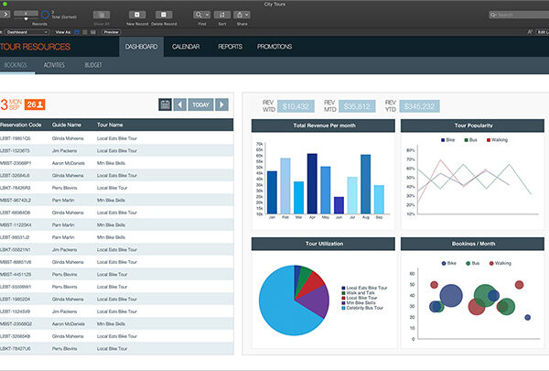Open the Dashboard layout dropdown
The image size is (549, 371).
point(27,31)
